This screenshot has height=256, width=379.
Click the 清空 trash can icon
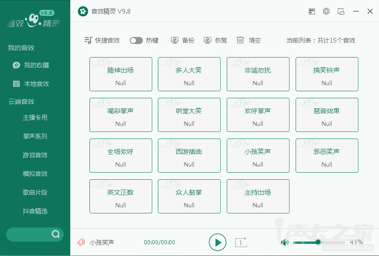click(240, 40)
